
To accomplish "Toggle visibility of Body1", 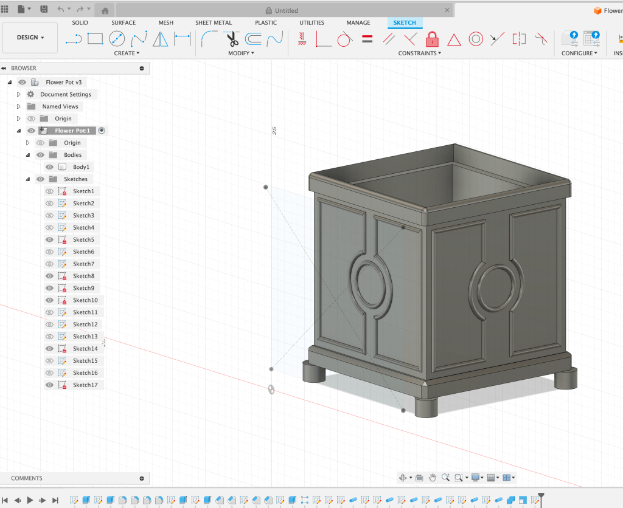I will [x=50, y=167].
